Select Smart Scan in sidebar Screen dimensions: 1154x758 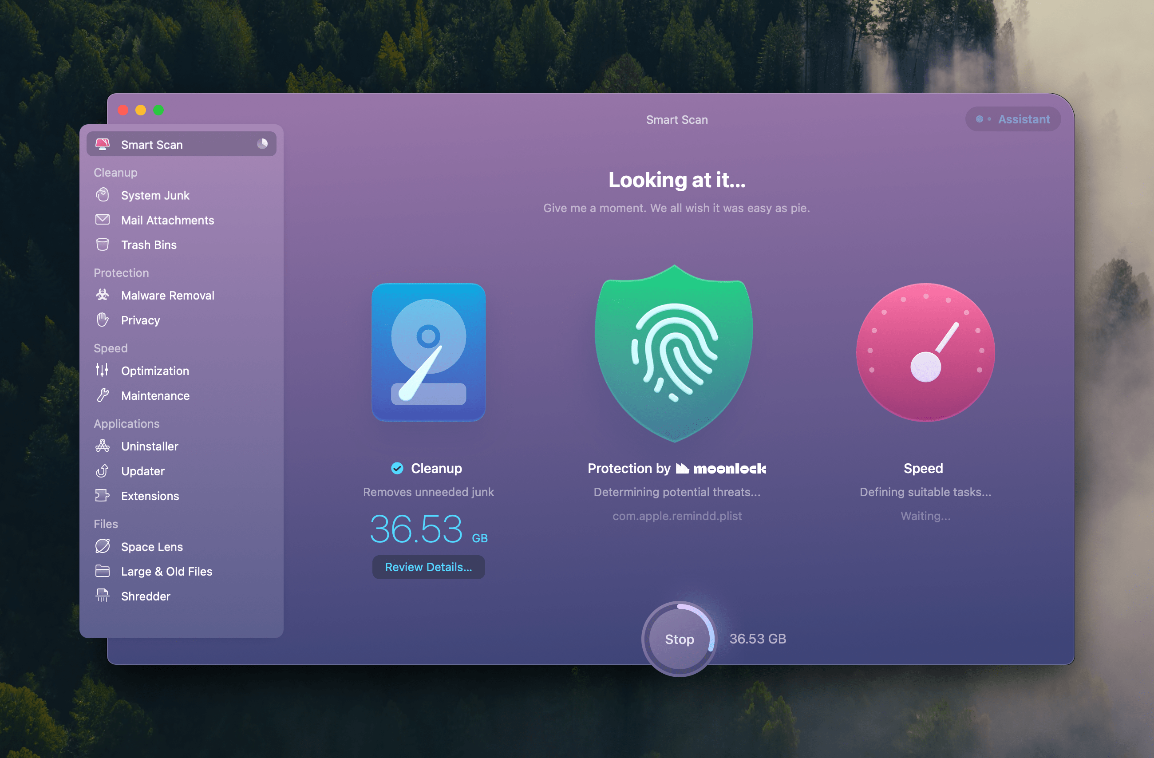coord(152,145)
